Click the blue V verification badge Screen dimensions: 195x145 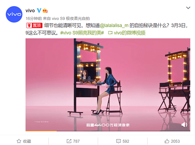coord(39,10)
